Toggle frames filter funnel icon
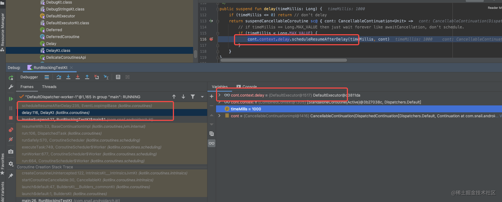Viewport: 502px width, 202px height. click(193, 97)
